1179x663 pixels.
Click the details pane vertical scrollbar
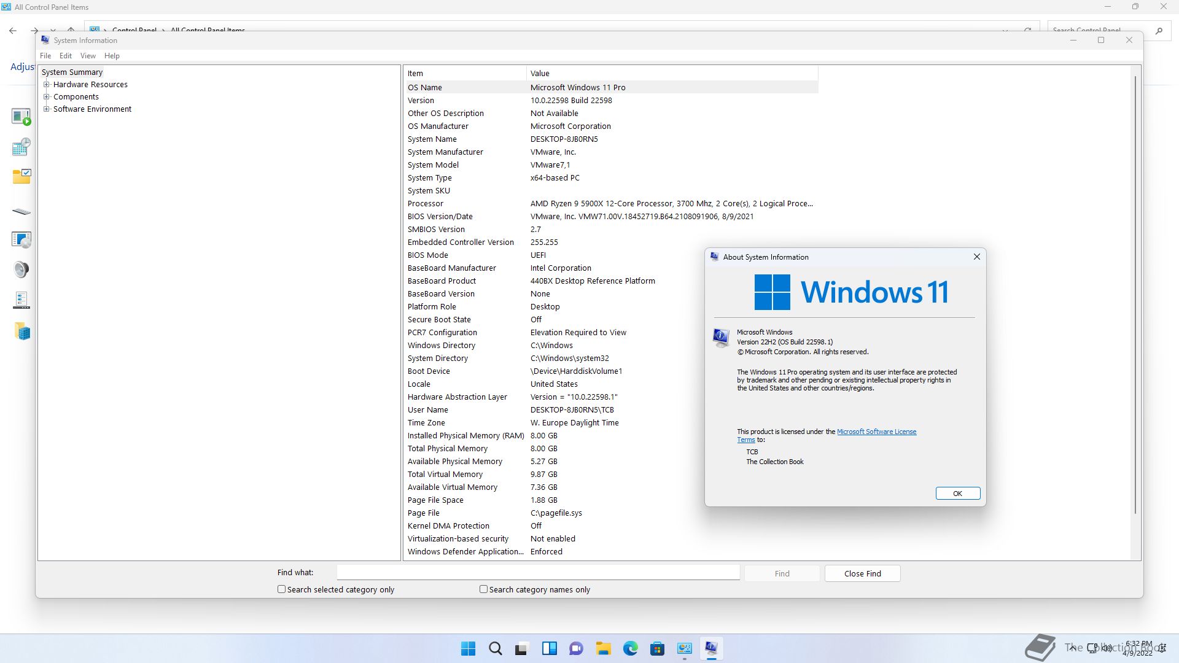[1135, 295]
